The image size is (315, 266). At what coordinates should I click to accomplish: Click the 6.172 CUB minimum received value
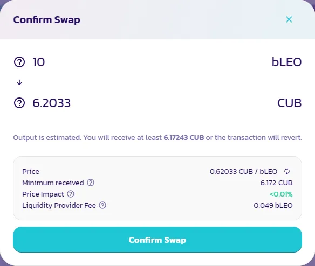point(276,183)
